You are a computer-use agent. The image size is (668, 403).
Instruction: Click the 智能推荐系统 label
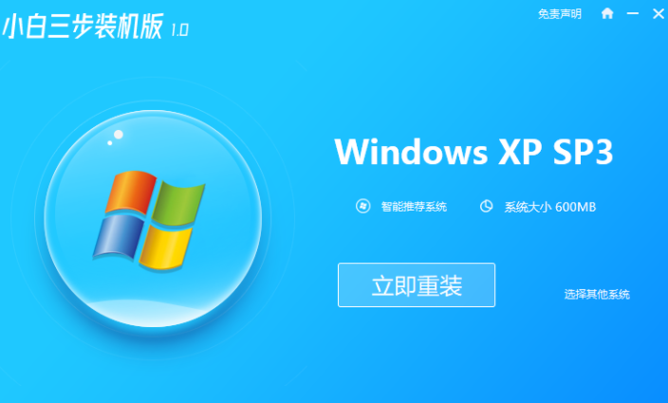(x=414, y=207)
